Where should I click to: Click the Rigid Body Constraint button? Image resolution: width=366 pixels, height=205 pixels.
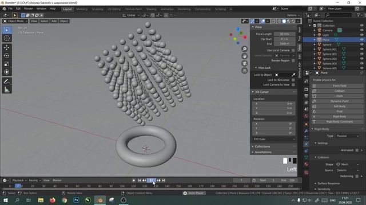pyautogui.click(x=337, y=121)
